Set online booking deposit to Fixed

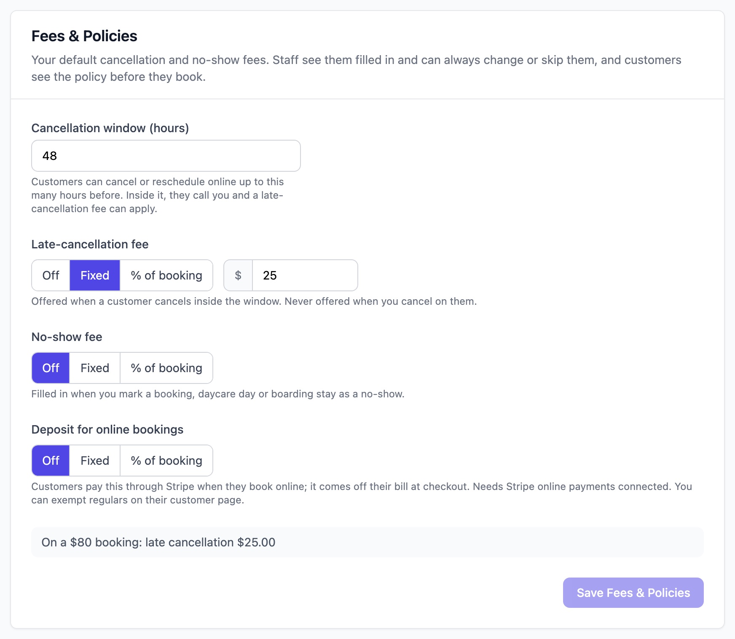(x=95, y=461)
